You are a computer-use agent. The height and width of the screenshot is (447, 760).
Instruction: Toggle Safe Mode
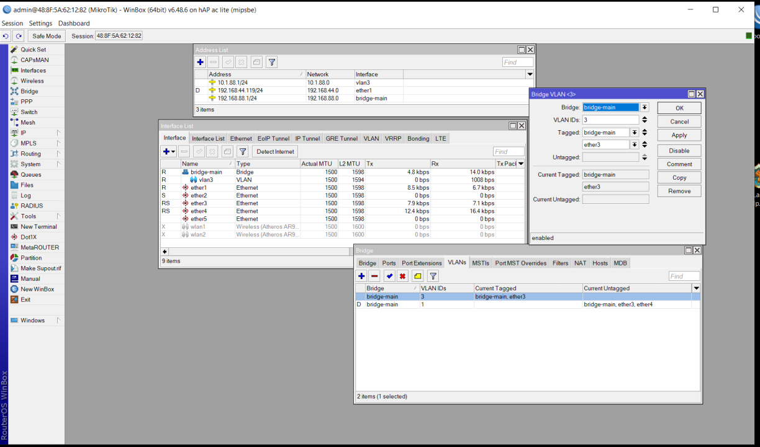click(47, 36)
